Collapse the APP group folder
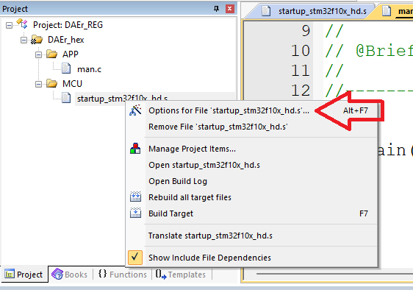This screenshot has height=290, width=413. 38,54
